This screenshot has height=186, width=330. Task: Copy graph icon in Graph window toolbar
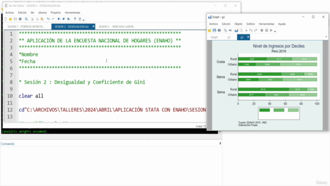click(x=225, y=30)
